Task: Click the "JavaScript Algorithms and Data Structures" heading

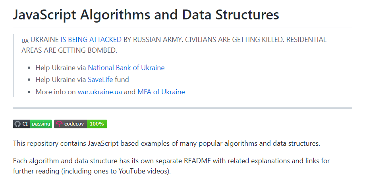Action: [x=146, y=15]
